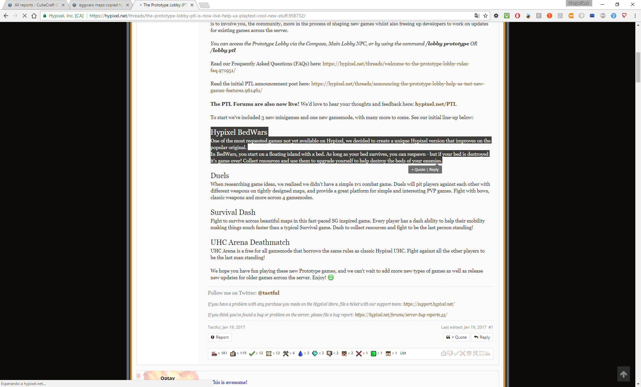Click the Reply button below post
Image resolution: width=641 pixels, height=387 pixels.
pos(482,337)
